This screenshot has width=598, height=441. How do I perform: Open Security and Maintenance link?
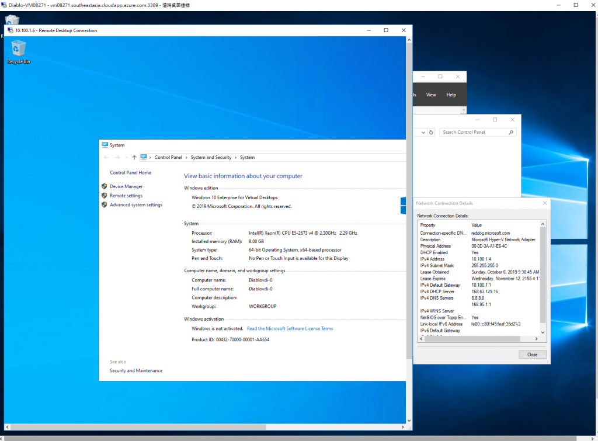(136, 371)
